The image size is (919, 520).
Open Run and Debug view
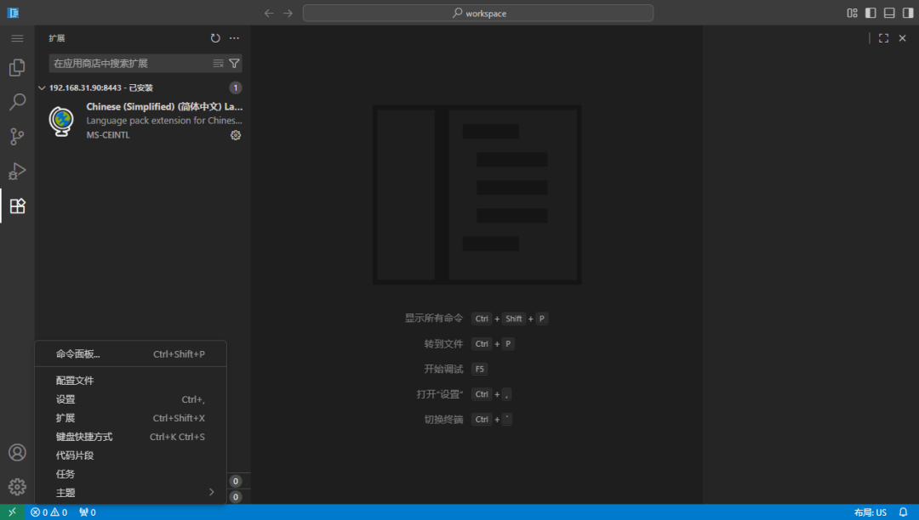pos(17,171)
